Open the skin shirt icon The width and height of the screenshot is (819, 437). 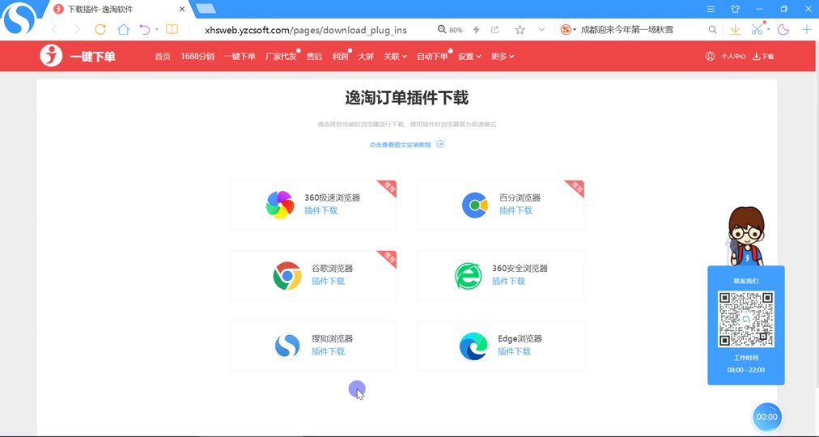(x=735, y=10)
